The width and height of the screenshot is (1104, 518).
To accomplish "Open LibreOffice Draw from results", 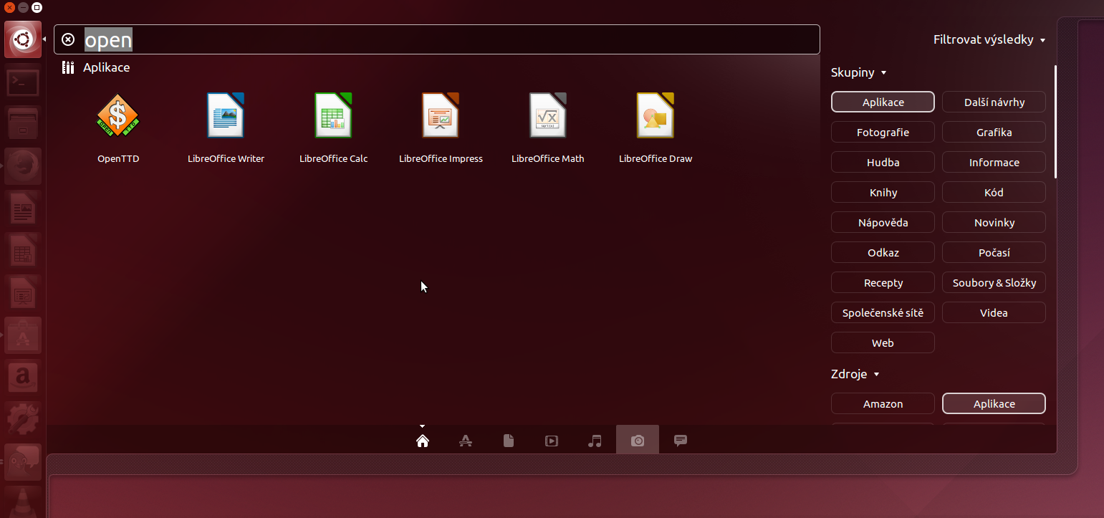I will pos(656,116).
